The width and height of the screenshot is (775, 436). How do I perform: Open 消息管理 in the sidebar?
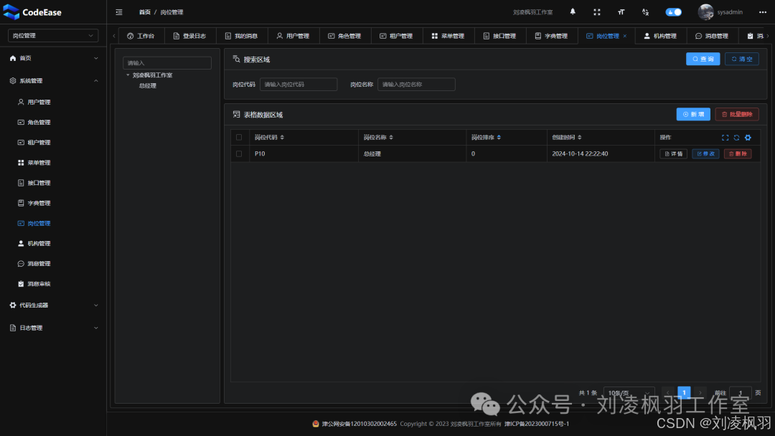click(x=53, y=264)
